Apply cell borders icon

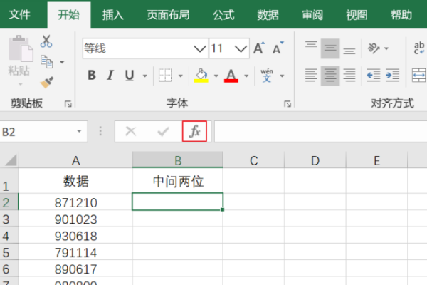[x=165, y=76]
